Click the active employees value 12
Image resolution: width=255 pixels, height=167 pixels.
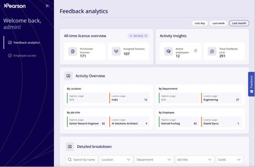point(178,56)
